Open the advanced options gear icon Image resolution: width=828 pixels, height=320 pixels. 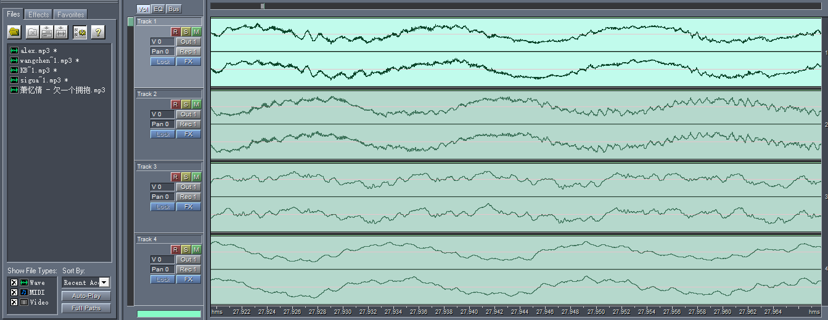(80, 32)
